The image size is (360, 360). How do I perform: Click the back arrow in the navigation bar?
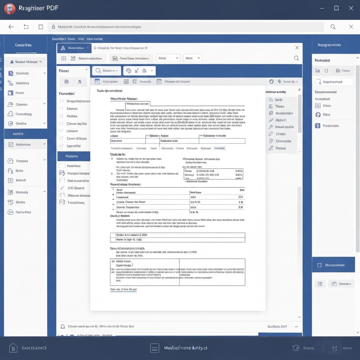11,27
